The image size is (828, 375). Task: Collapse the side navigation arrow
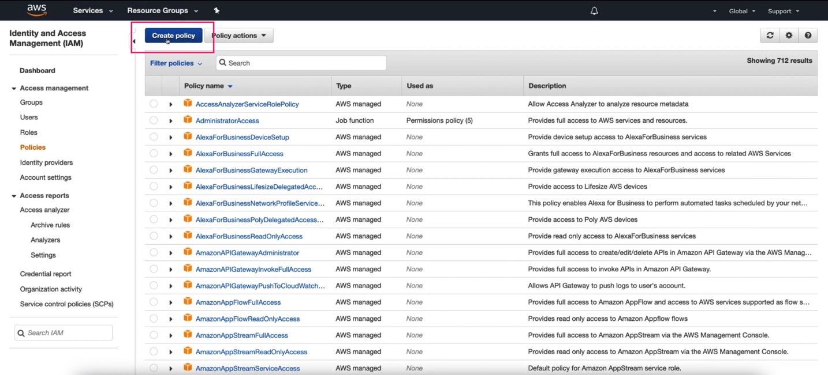pos(134,41)
